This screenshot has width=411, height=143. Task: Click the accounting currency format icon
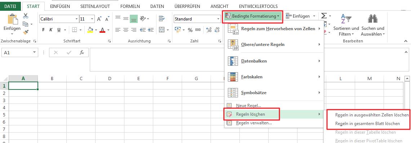(x=178, y=30)
